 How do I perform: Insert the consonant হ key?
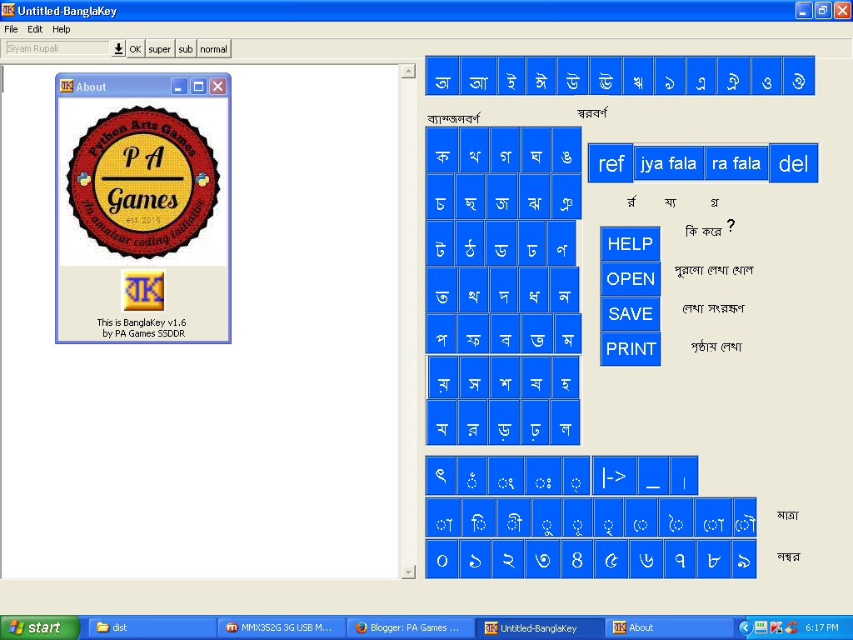click(x=566, y=377)
